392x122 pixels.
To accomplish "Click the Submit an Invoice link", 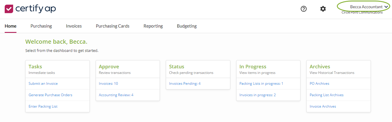I will (x=43, y=84).
